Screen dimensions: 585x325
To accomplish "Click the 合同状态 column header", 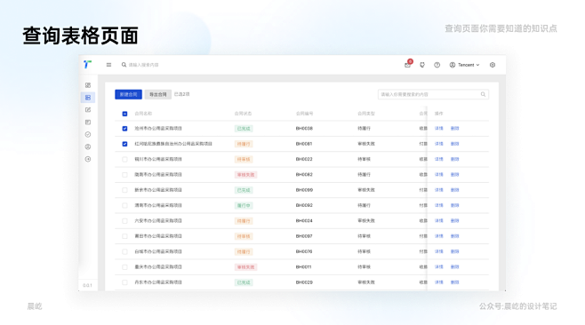I will 244,114.
